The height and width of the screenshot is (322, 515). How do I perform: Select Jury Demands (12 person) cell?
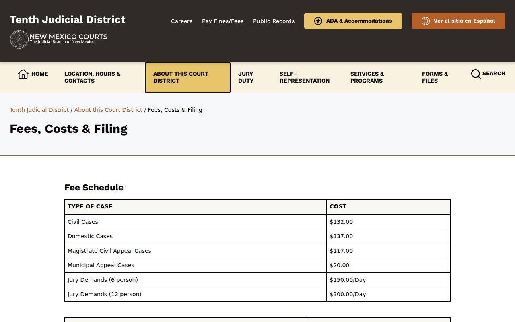(x=196, y=294)
